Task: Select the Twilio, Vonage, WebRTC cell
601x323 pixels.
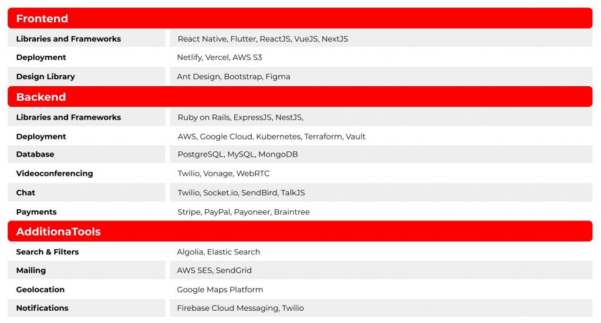Action: point(224,174)
